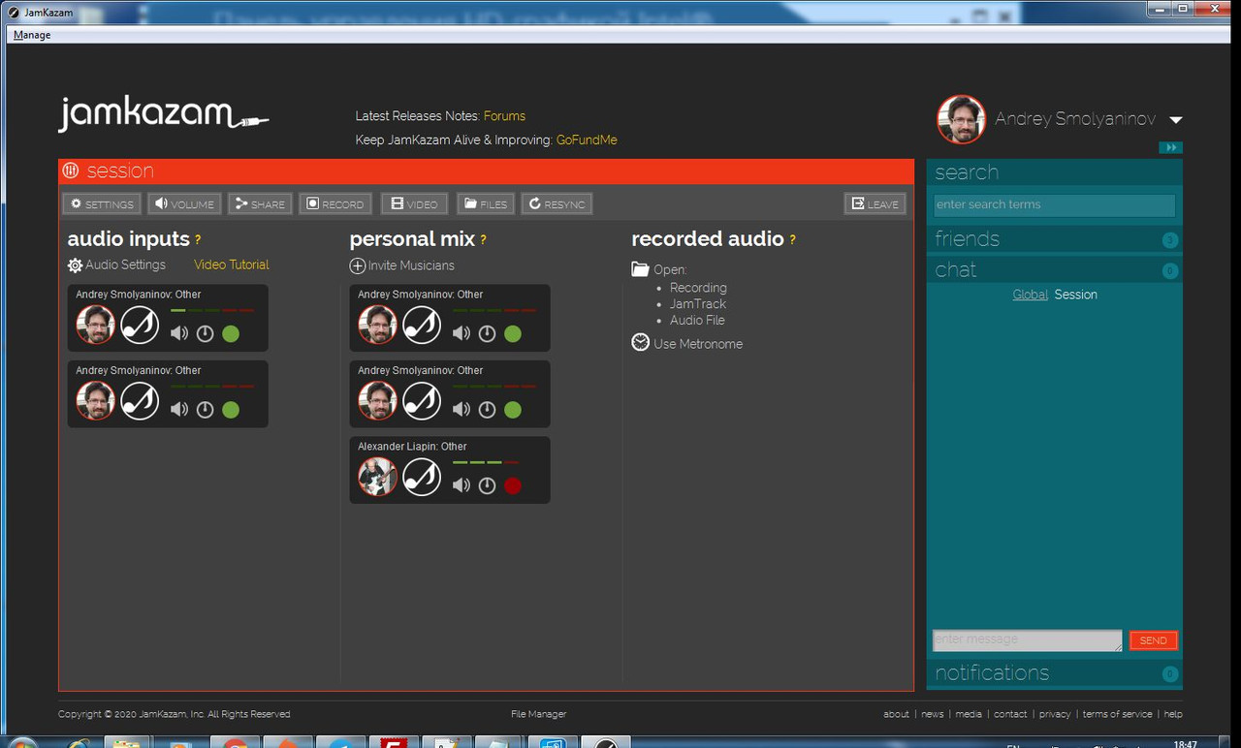Click the level meter on first personal mix track

(494, 310)
